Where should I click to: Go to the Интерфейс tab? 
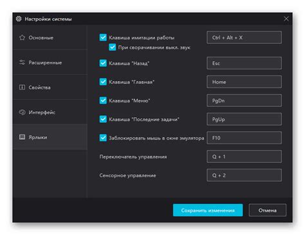[50, 112]
